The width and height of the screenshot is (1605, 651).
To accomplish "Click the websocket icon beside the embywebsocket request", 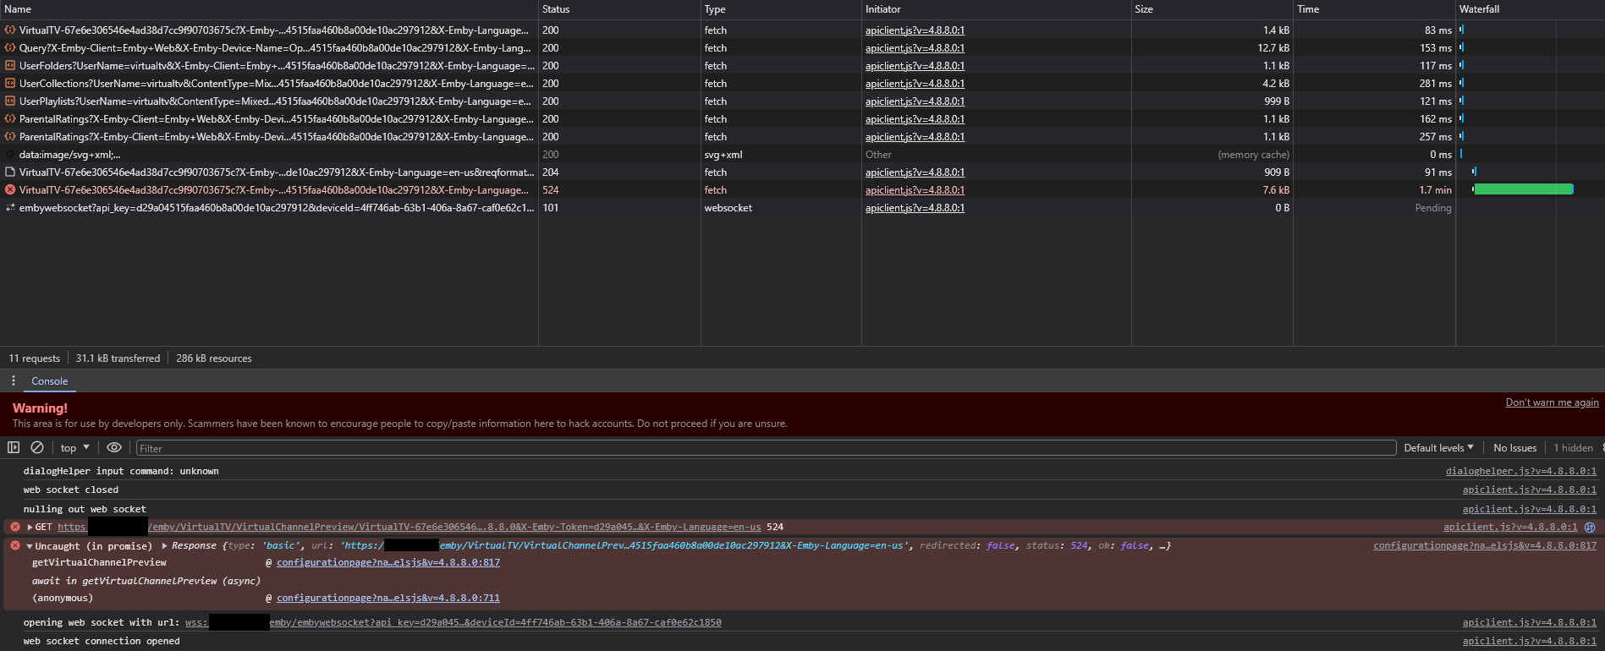I will pyautogui.click(x=10, y=208).
